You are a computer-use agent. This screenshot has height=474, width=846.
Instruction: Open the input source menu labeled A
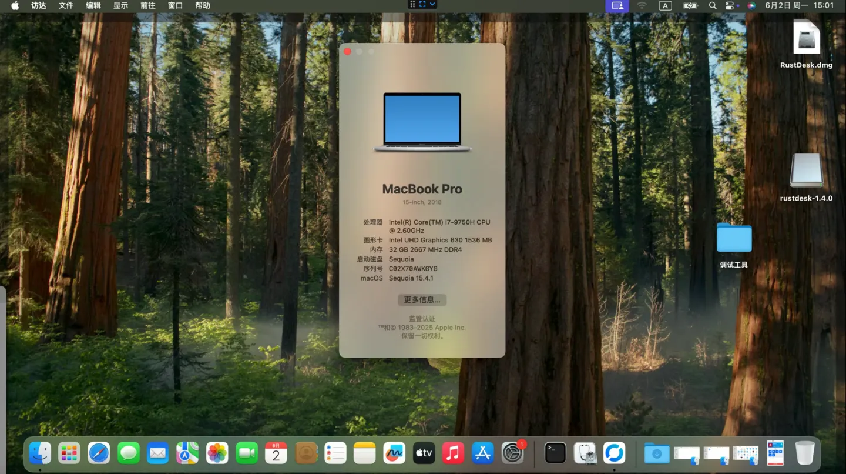tap(665, 5)
